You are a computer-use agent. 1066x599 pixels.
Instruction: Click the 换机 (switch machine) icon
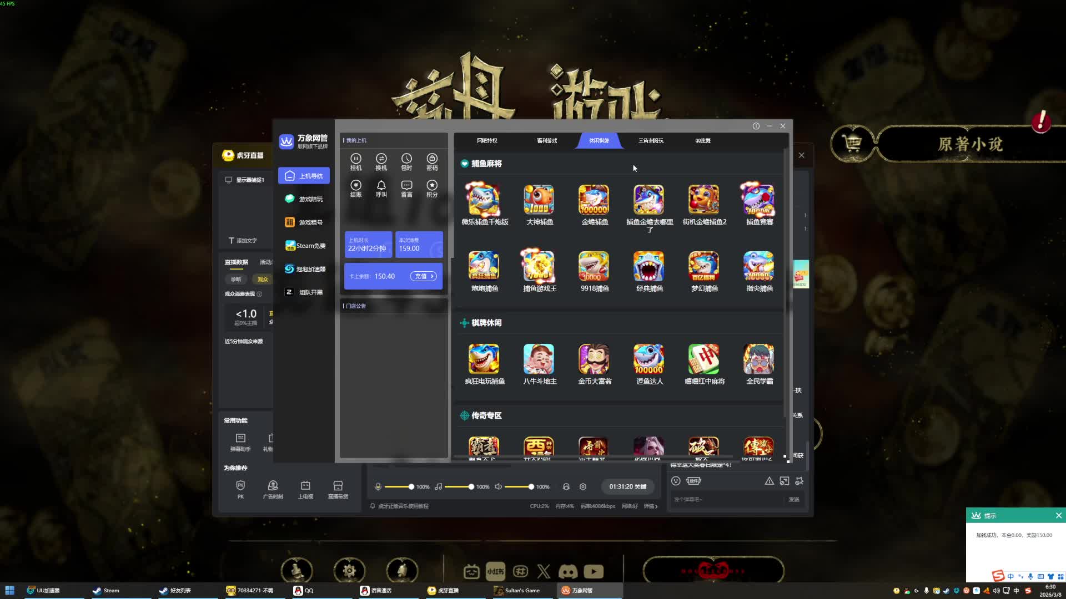[x=381, y=159]
